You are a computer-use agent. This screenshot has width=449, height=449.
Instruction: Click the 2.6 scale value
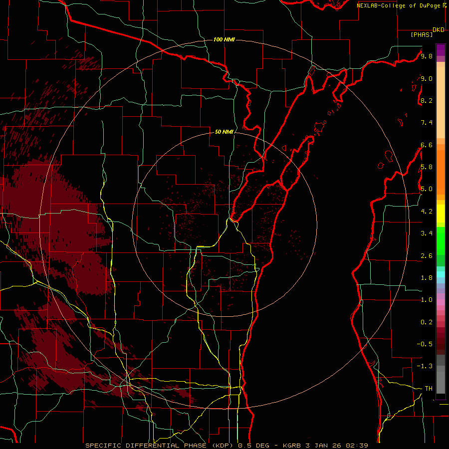tap(427, 256)
